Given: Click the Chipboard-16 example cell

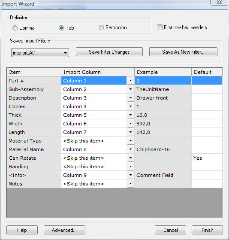Looking at the screenshot, I should [163, 149].
